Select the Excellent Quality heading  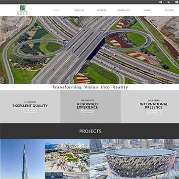(30, 106)
